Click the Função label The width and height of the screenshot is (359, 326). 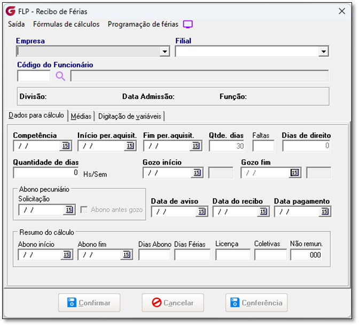pyautogui.click(x=233, y=96)
